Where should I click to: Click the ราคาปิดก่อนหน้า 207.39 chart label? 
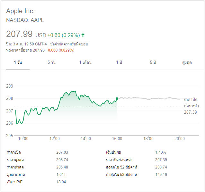point(190,106)
